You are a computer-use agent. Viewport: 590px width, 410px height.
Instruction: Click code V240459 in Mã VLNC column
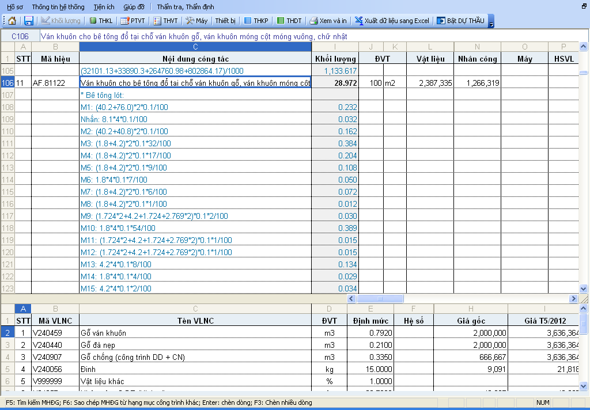coord(55,333)
